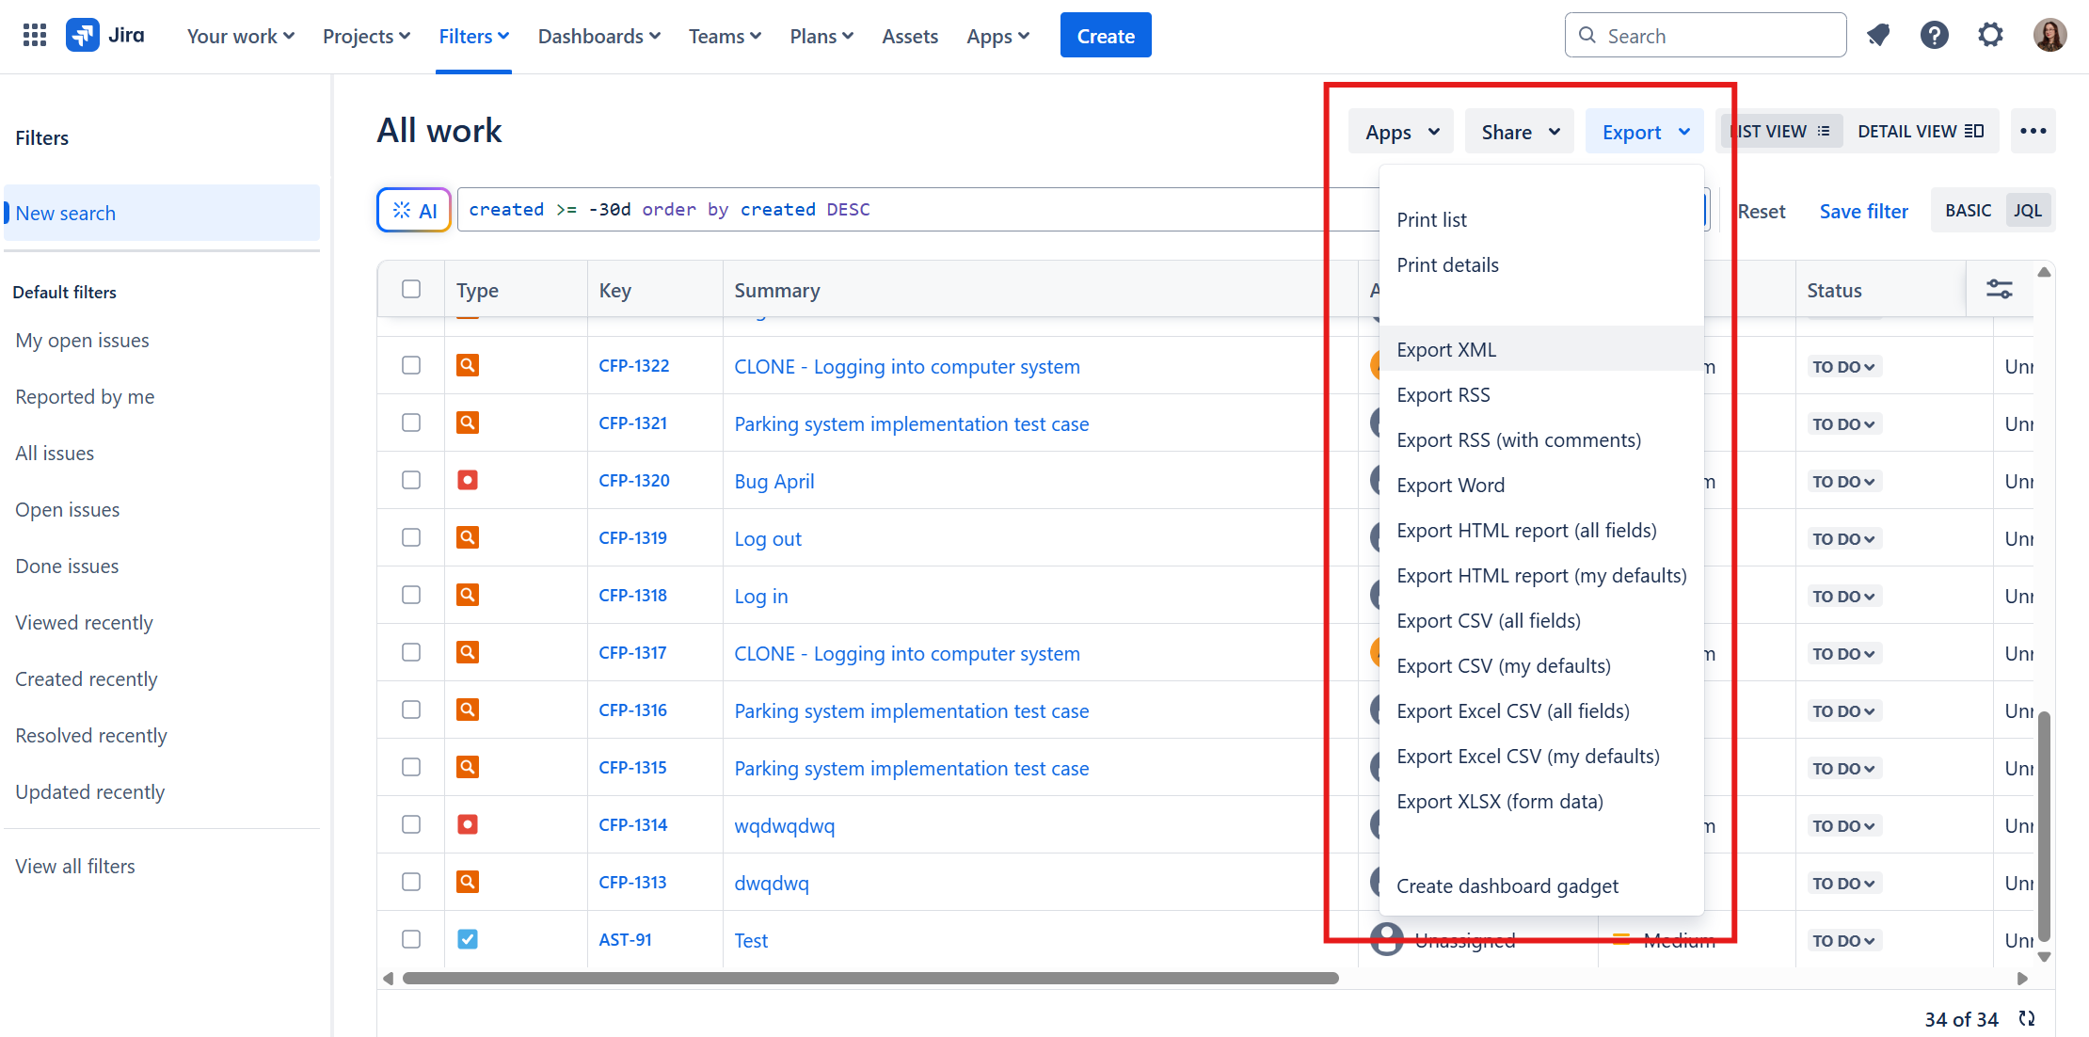This screenshot has height=1037, width=2089.
Task: Check the checkbox for AST-91
Action: 411,939
